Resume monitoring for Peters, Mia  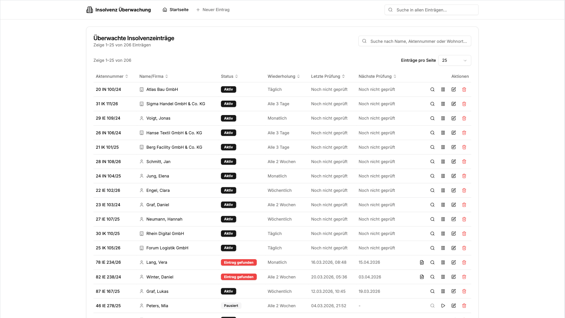[x=443, y=306]
